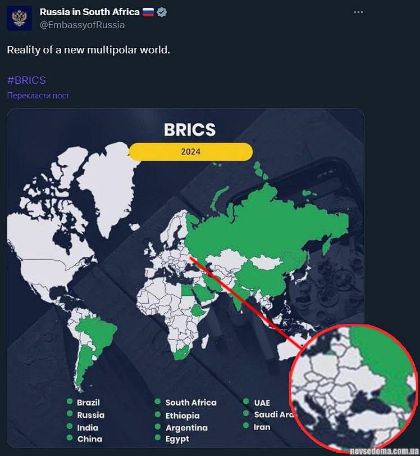The image size is (420, 456).
Task: Open the #BRICS hashtag
Action: 26,80
